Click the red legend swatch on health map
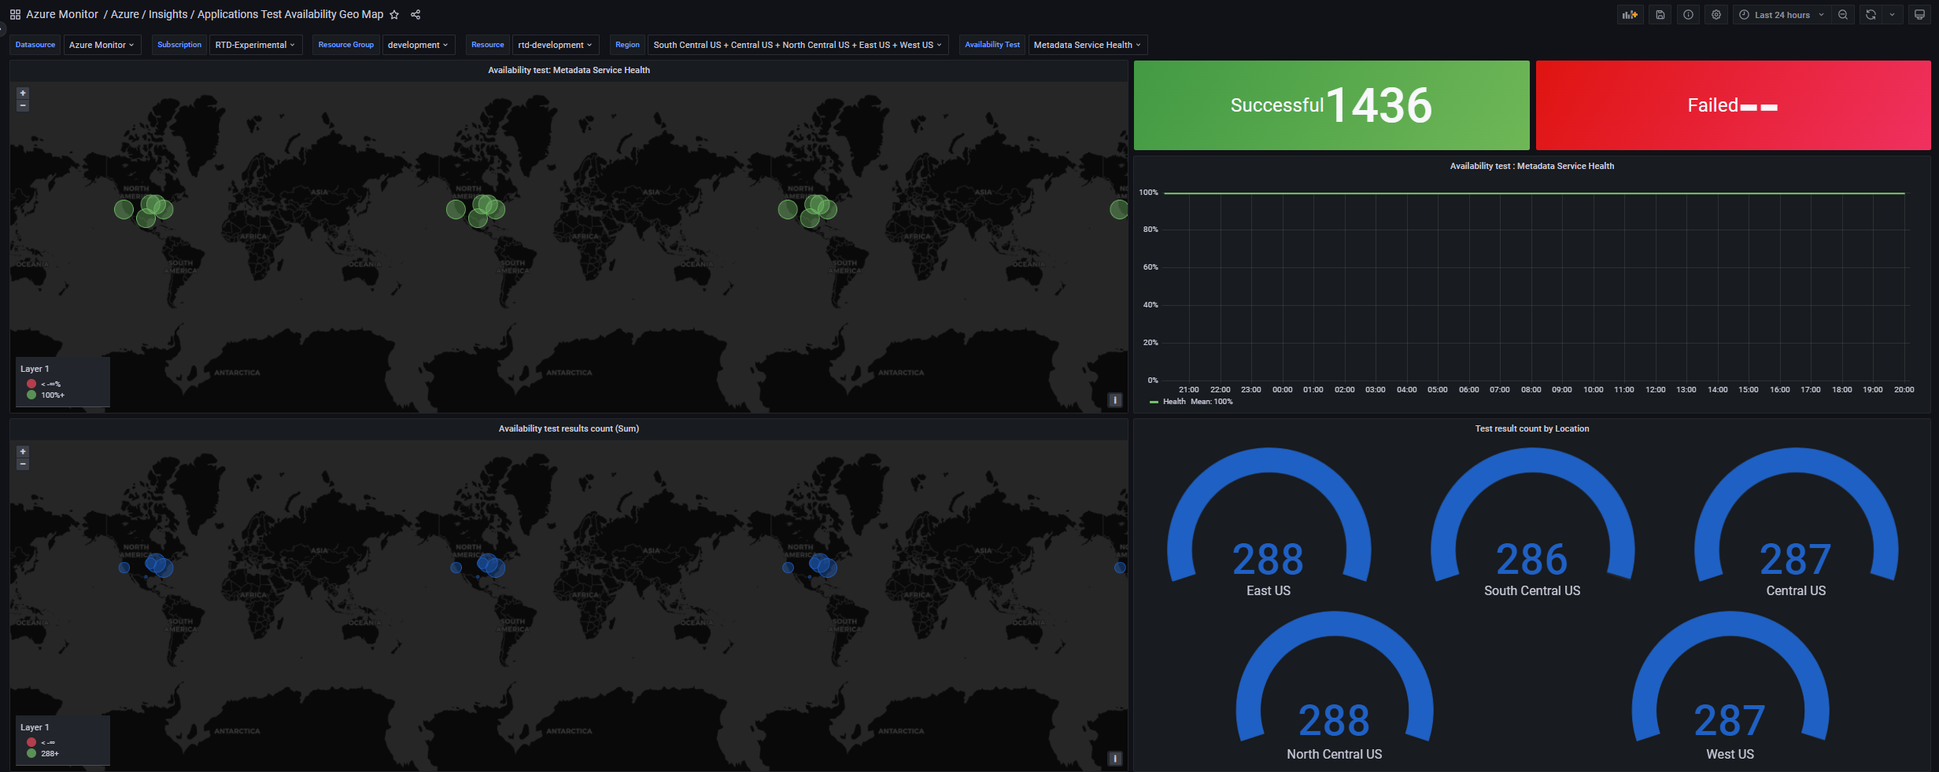The image size is (1939, 772). click(x=31, y=384)
